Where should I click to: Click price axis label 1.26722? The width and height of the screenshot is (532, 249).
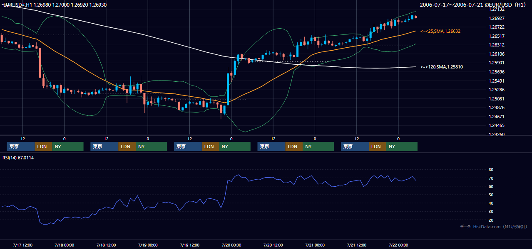tap(497, 27)
